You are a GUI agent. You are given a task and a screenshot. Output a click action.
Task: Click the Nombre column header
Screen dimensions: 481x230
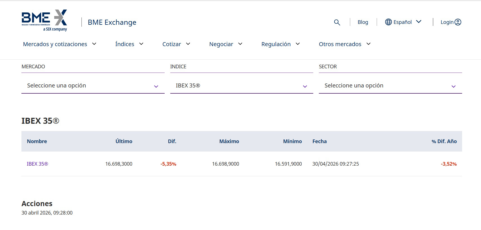click(37, 141)
